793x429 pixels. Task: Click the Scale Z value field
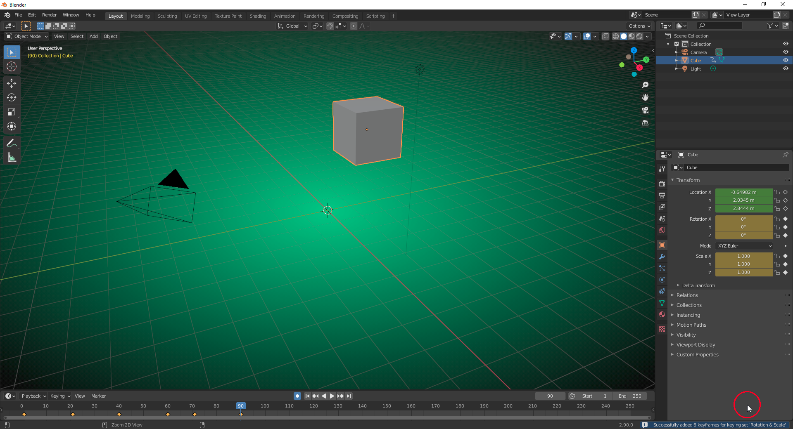tap(744, 272)
